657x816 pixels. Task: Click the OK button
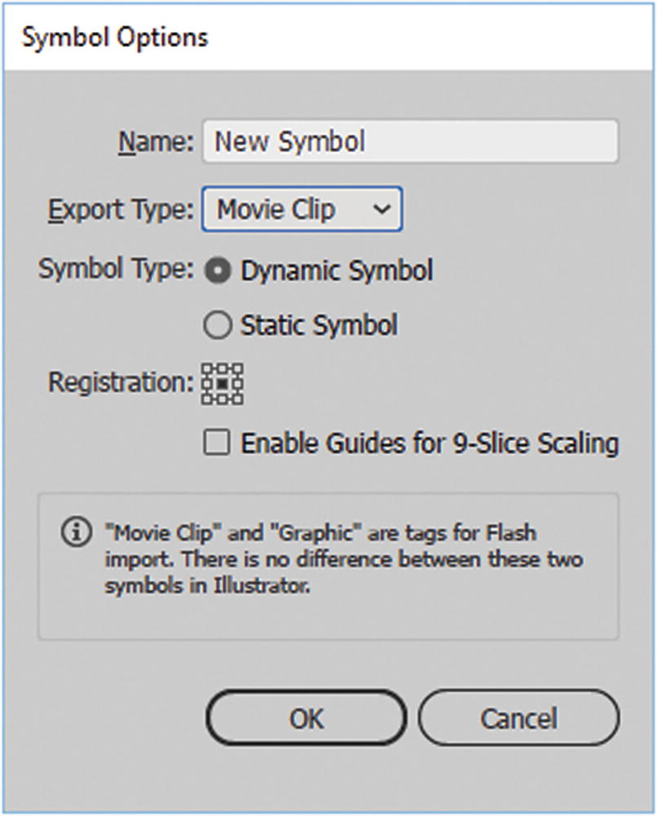(306, 718)
